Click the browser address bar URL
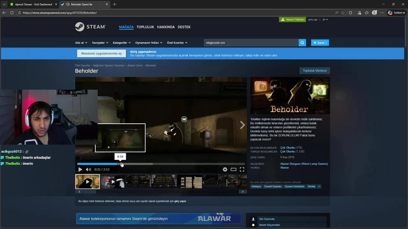Viewport: 408px width, 229px height. (x=60, y=13)
